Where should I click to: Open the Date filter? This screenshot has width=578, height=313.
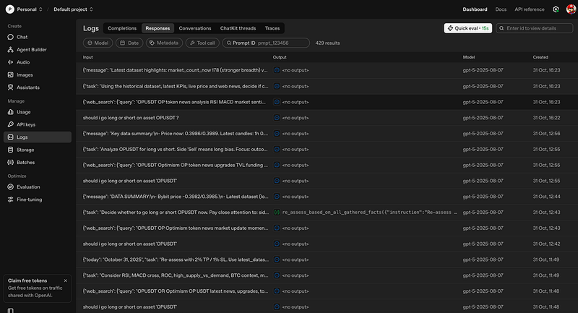(x=129, y=43)
